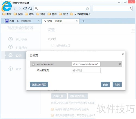
Task: Click the 输入网址 input field
Action: click(86, 70)
